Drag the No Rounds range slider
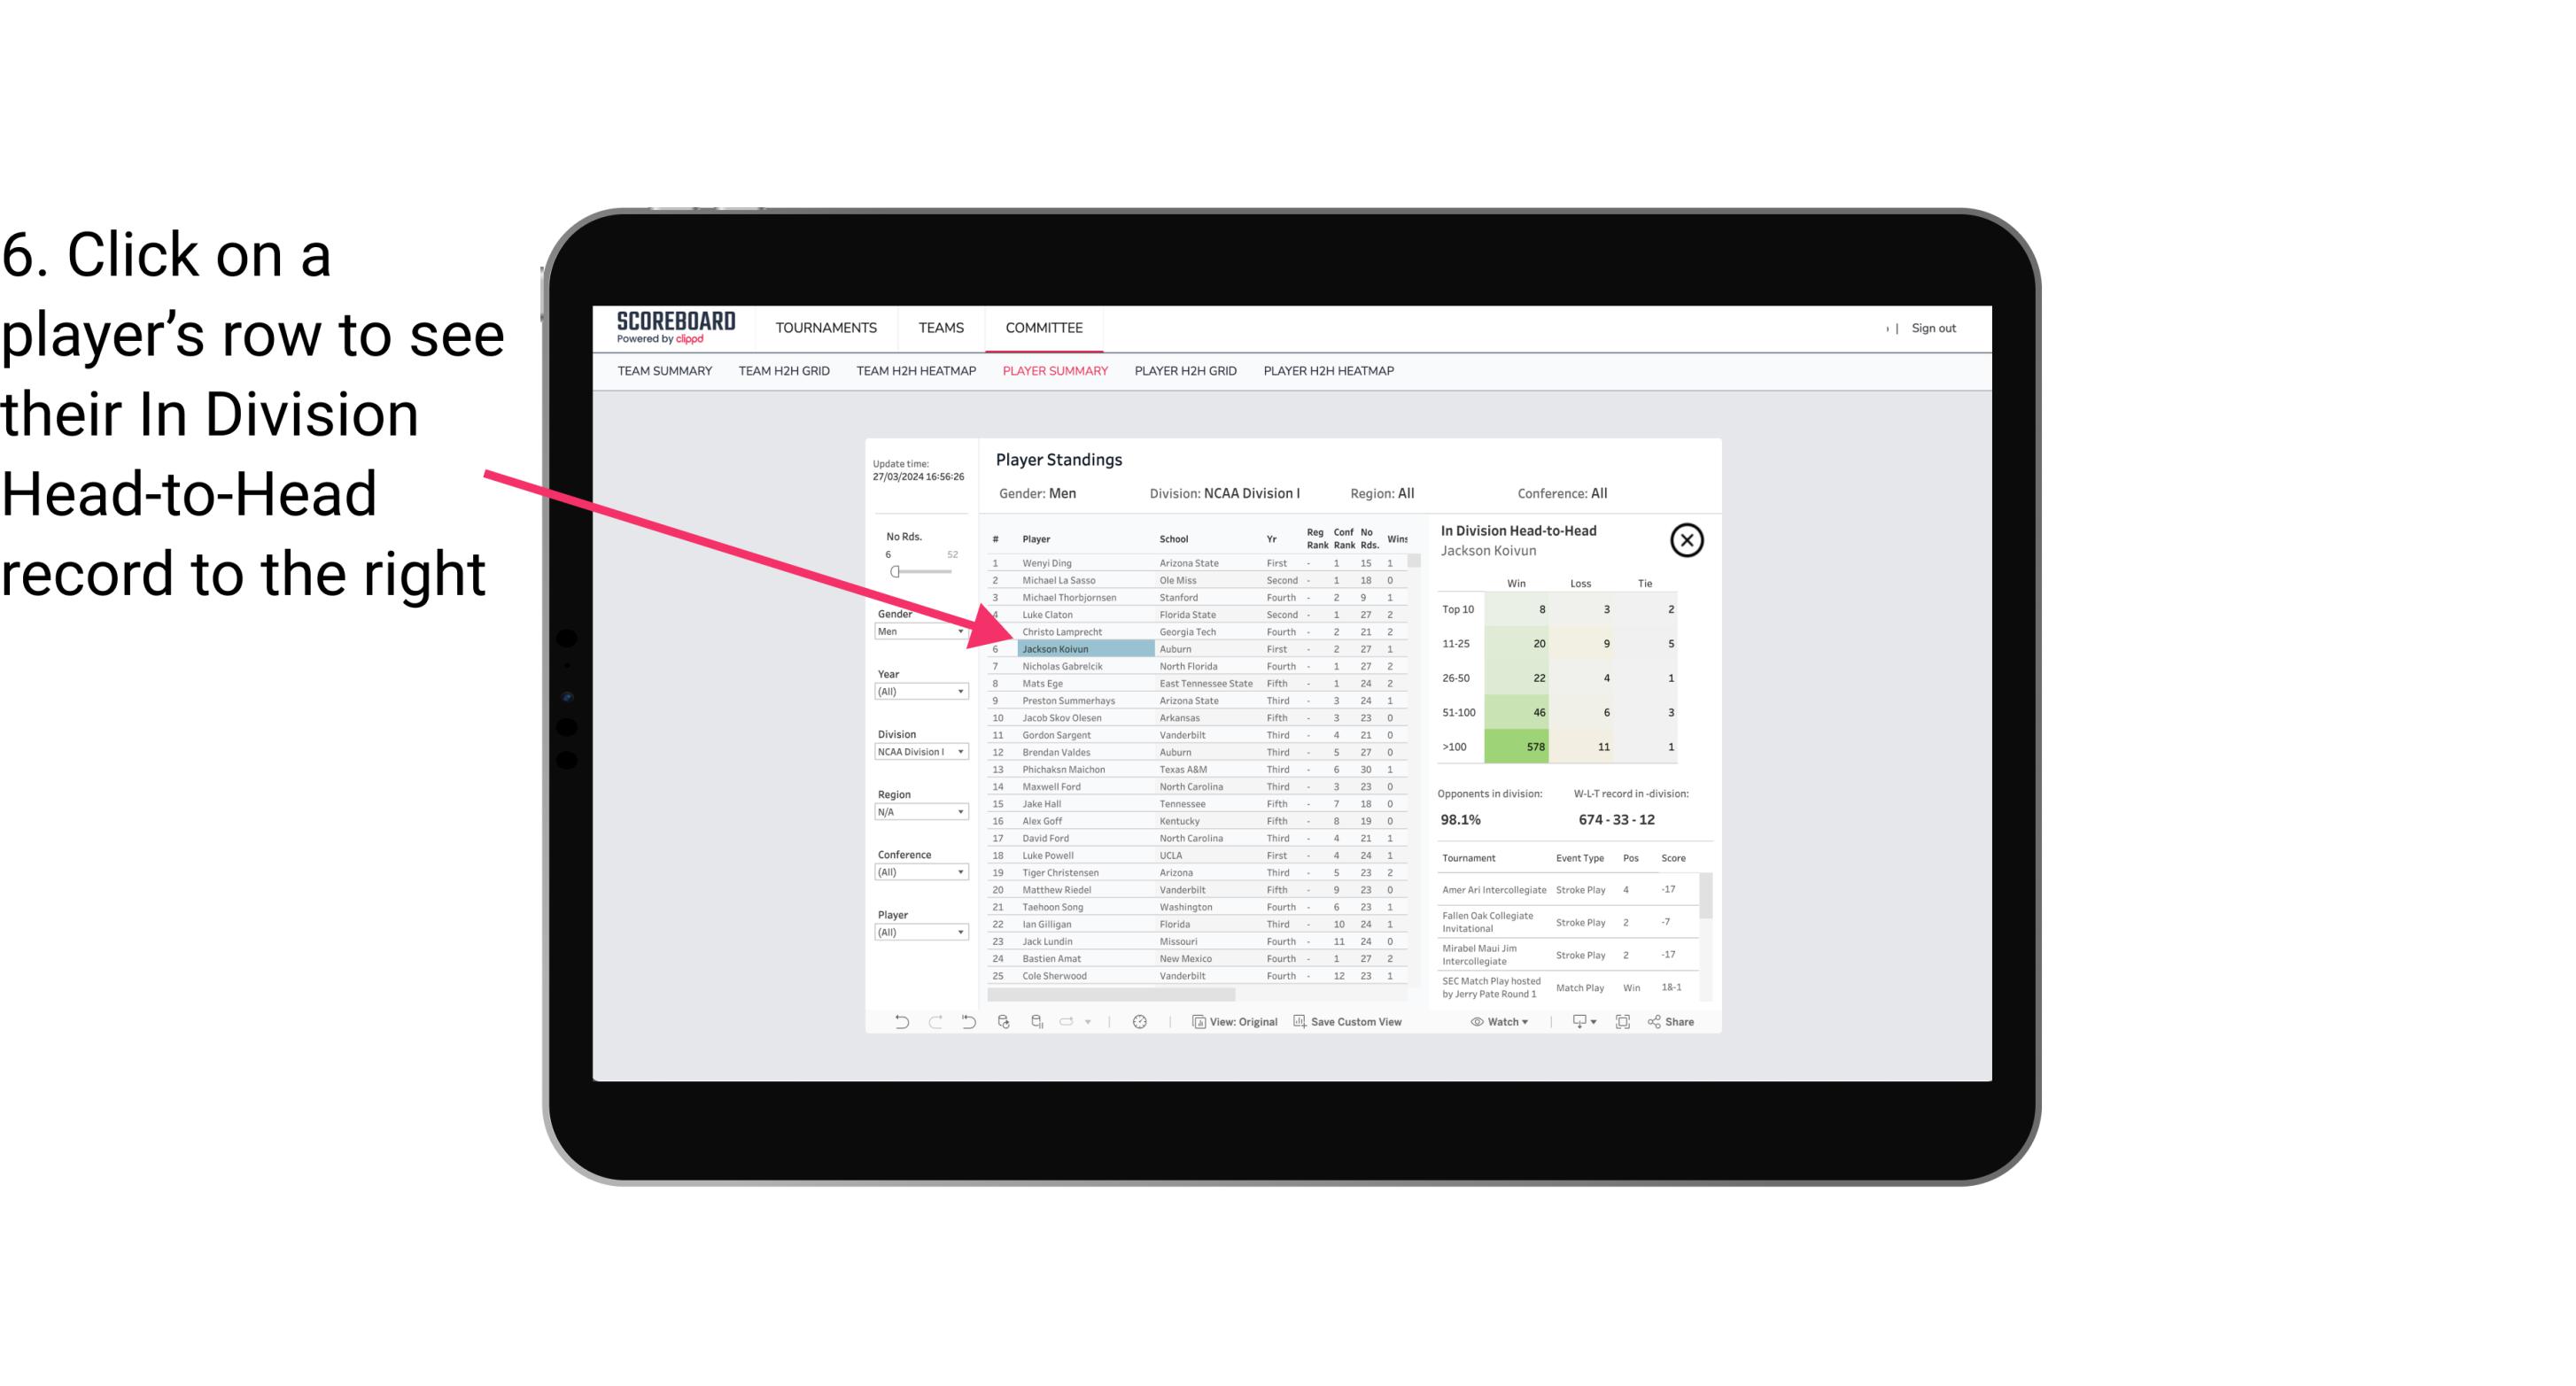The width and height of the screenshot is (2576, 1386). click(x=895, y=572)
